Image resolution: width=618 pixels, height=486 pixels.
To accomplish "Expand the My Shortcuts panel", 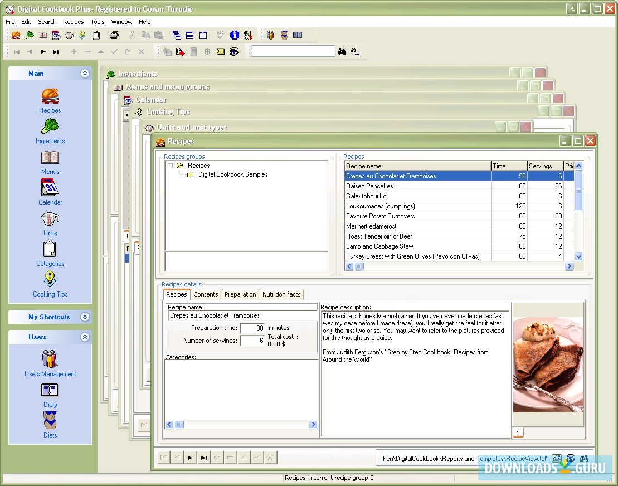I will (x=85, y=317).
